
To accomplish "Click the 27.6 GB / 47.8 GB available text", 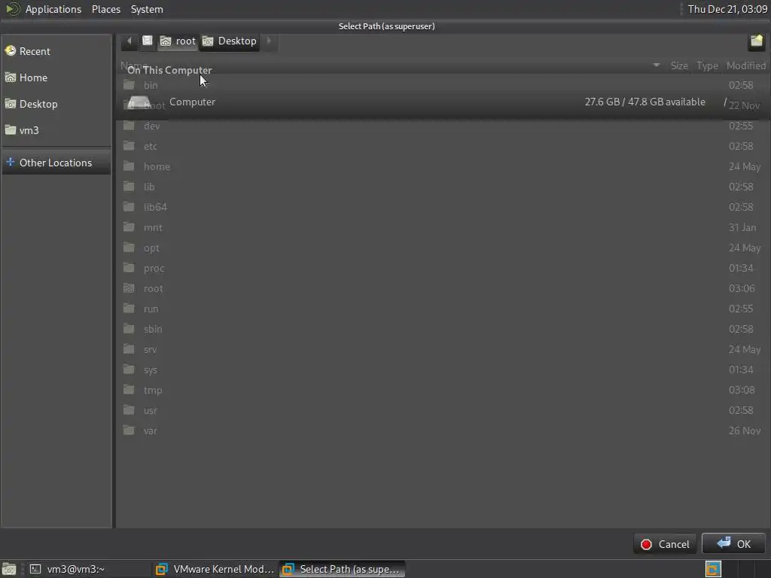I will 645,102.
